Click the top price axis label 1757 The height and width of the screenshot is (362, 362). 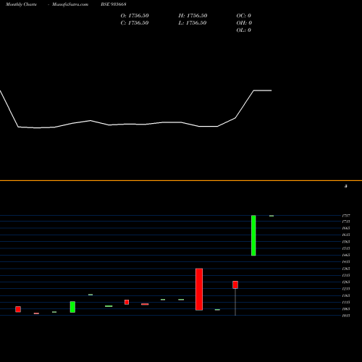click(x=346, y=216)
